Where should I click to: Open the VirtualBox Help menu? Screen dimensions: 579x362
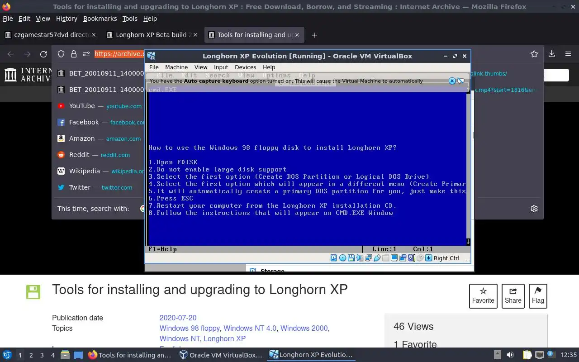pyautogui.click(x=269, y=67)
